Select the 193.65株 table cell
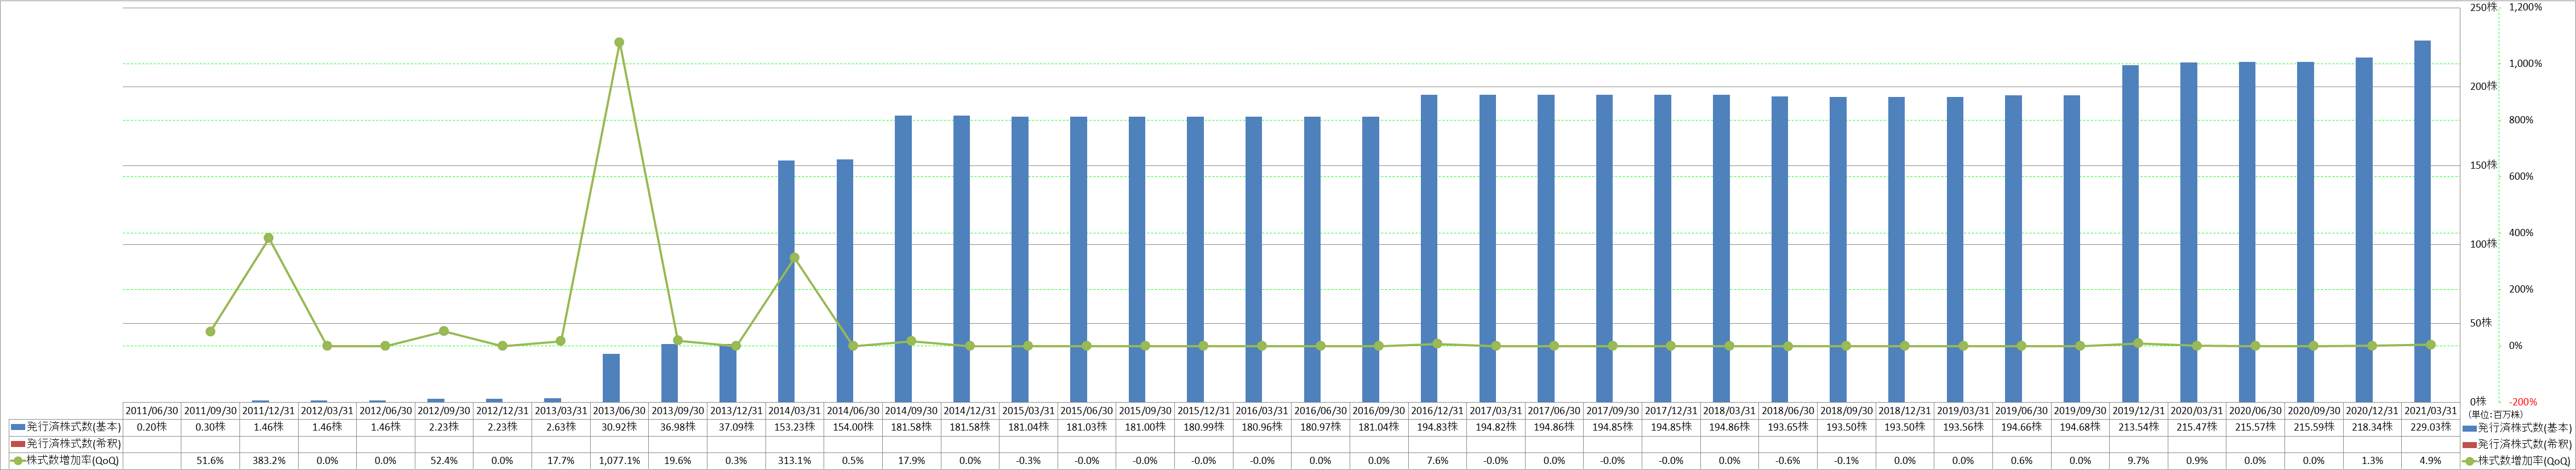Image resolution: width=2576 pixels, height=470 pixels. pos(1788,427)
